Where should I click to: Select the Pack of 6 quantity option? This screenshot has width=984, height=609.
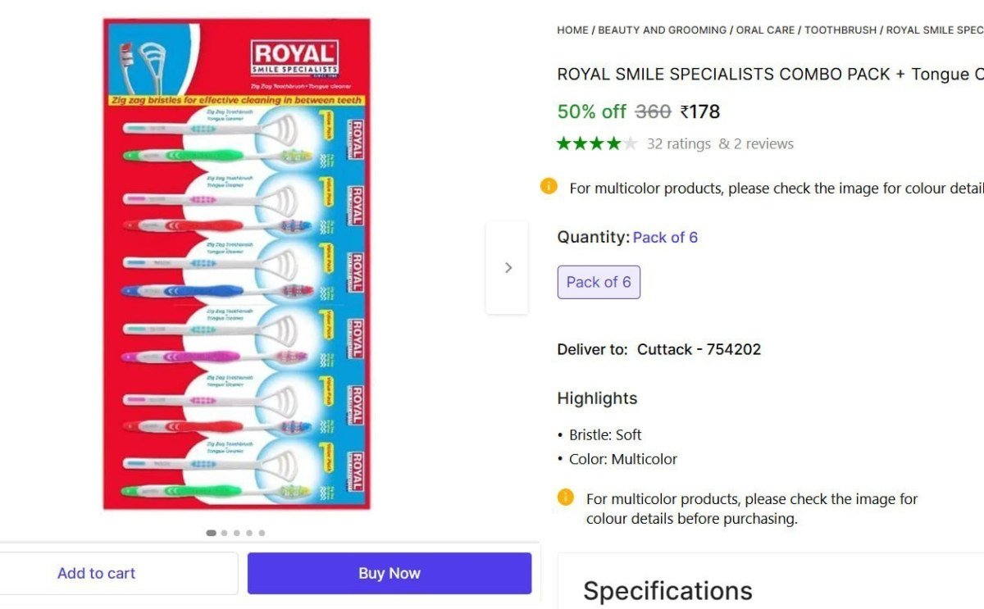point(599,282)
